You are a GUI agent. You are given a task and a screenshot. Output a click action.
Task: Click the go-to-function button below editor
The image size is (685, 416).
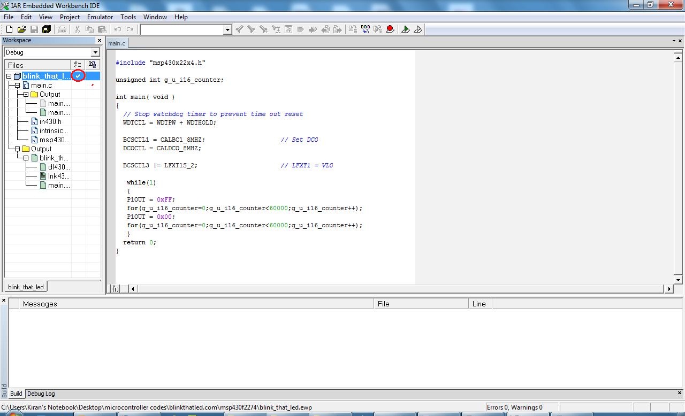[115, 289]
